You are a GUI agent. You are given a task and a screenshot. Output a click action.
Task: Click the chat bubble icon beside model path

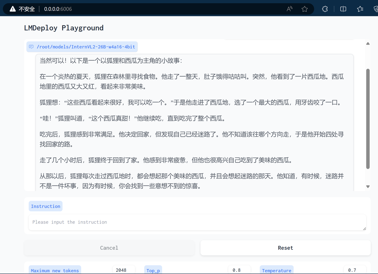point(31,47)
